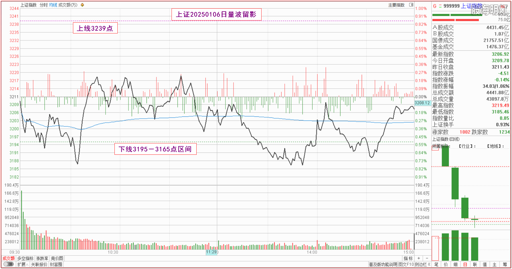Click the orange sort arrows beside 成交额(万)
This screenshot has width=512, height=269.
[82, 5]
